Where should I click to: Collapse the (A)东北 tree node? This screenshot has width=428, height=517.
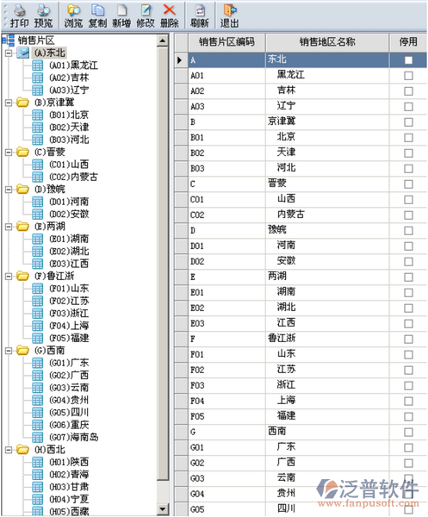pos(9,53)
